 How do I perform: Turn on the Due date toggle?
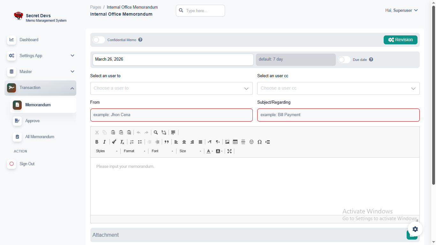tap(344, 60)
